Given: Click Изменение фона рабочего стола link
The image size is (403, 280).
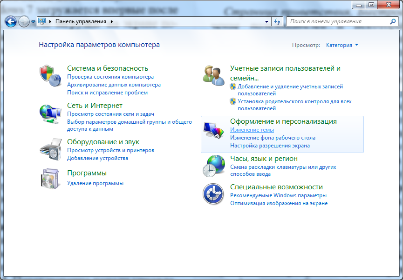Looking at the screenshot, I should click(x=273, y=138).
